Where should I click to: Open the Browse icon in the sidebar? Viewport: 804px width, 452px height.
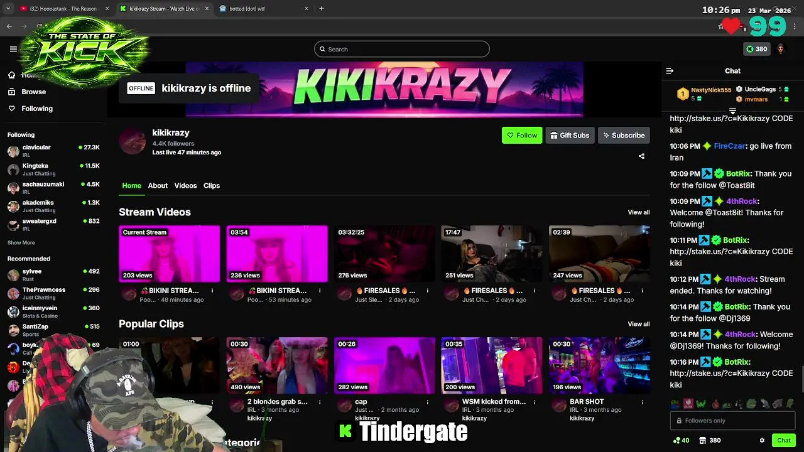click(x=11, y=92)
